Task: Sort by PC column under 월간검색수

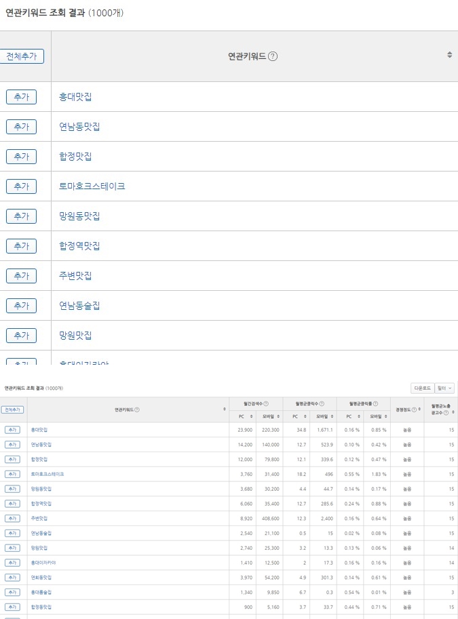Action: 250,416
